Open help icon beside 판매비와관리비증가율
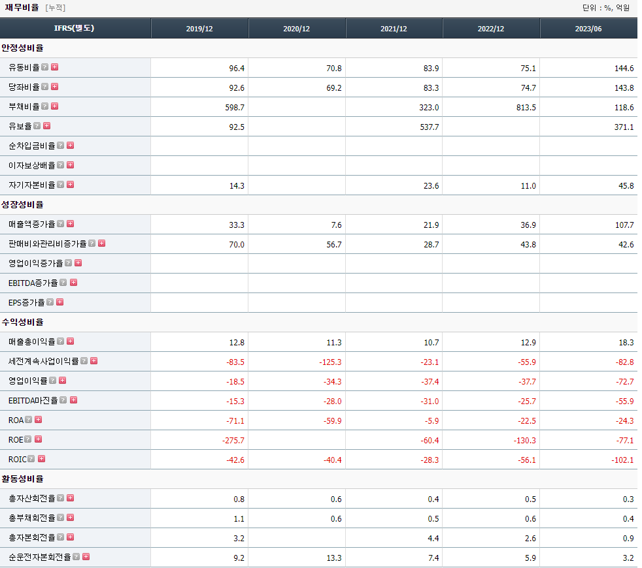The image size is (642, 568). coord(92,244)
